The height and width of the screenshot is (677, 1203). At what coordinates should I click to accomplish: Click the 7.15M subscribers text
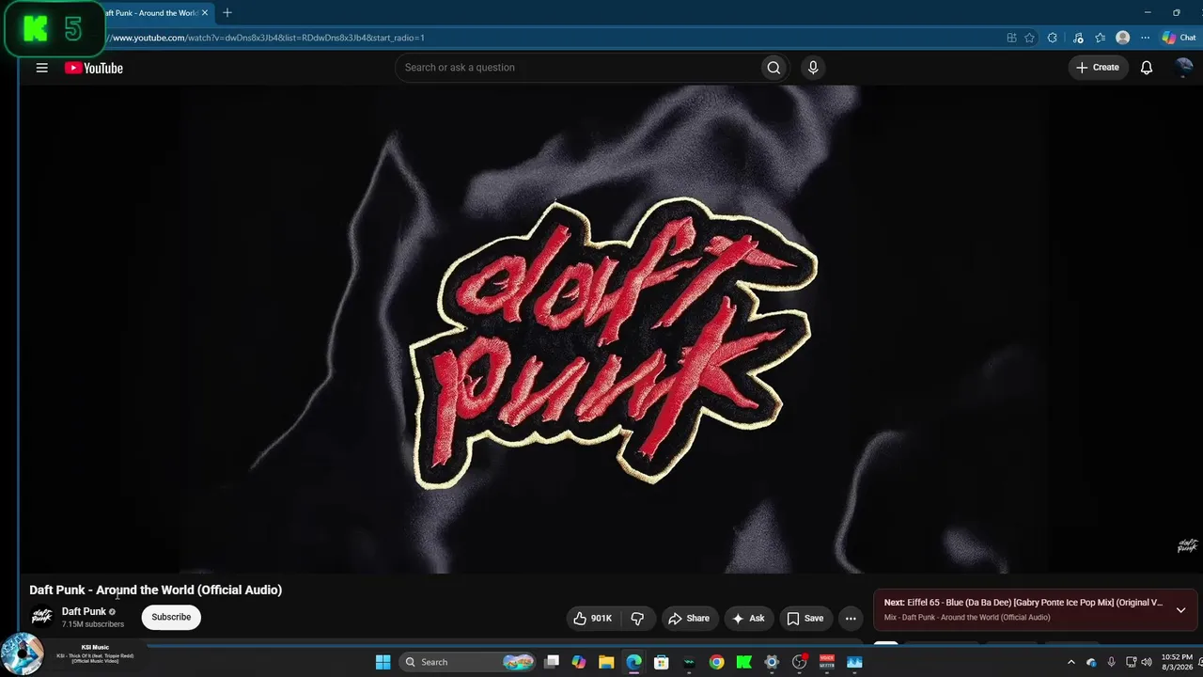pyautogui.click(x=93, y=624)
